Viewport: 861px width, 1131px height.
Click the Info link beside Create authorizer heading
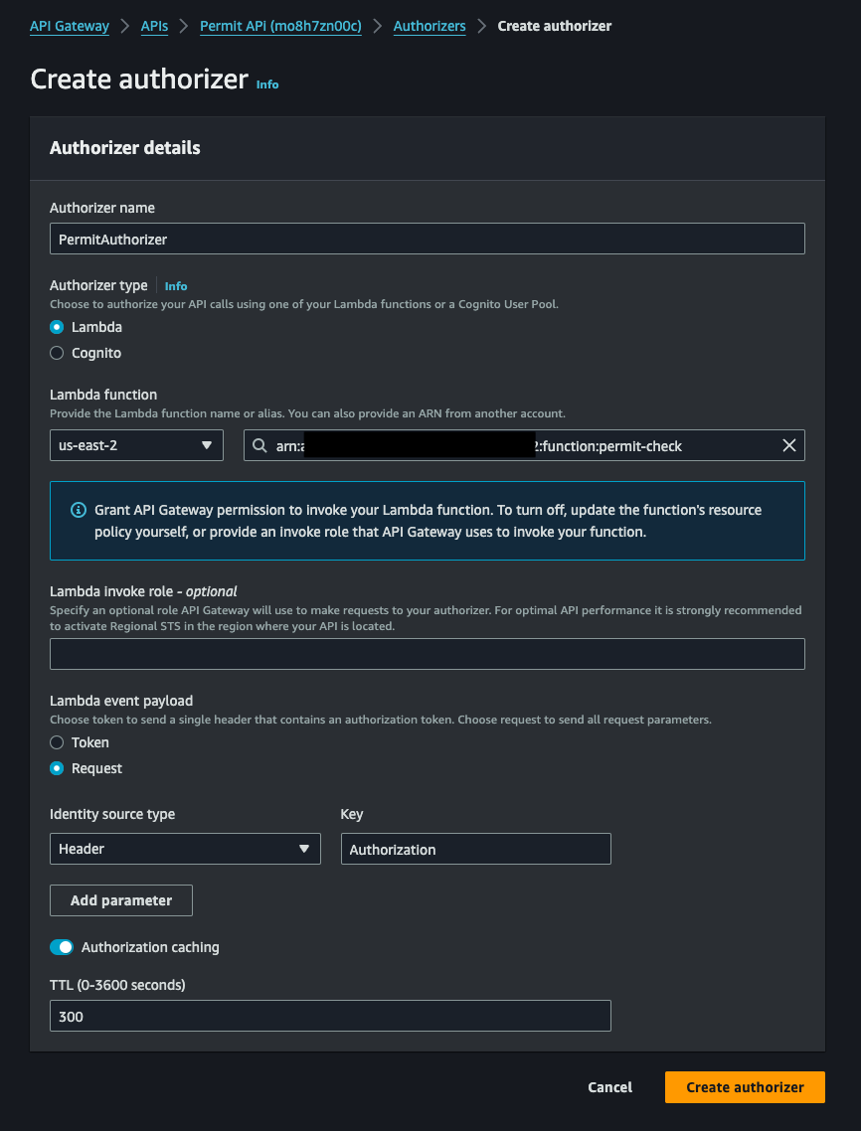click(267, 85)
